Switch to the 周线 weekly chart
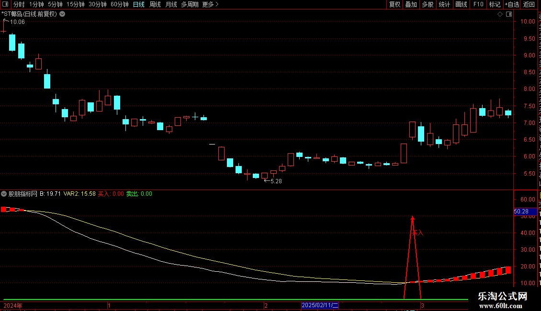Viewport: 541px width, 311px height. [x=155, y=4]
